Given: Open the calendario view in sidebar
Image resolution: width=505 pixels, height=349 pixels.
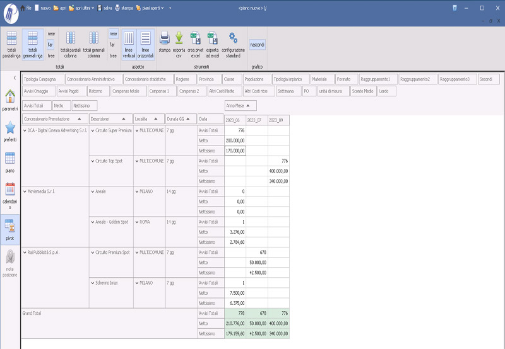Looking at the screenshot, I should point(10,195).
